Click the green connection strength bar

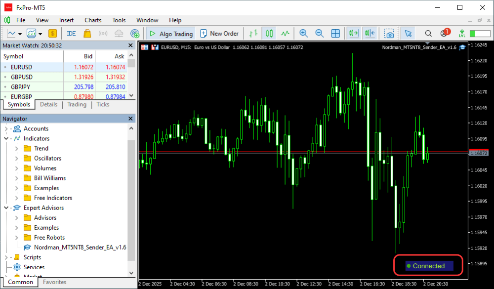pos(479,35)
